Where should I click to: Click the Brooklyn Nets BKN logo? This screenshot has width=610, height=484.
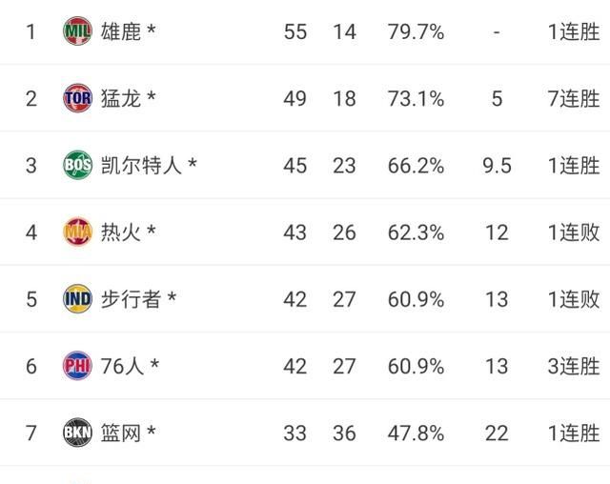77,433
